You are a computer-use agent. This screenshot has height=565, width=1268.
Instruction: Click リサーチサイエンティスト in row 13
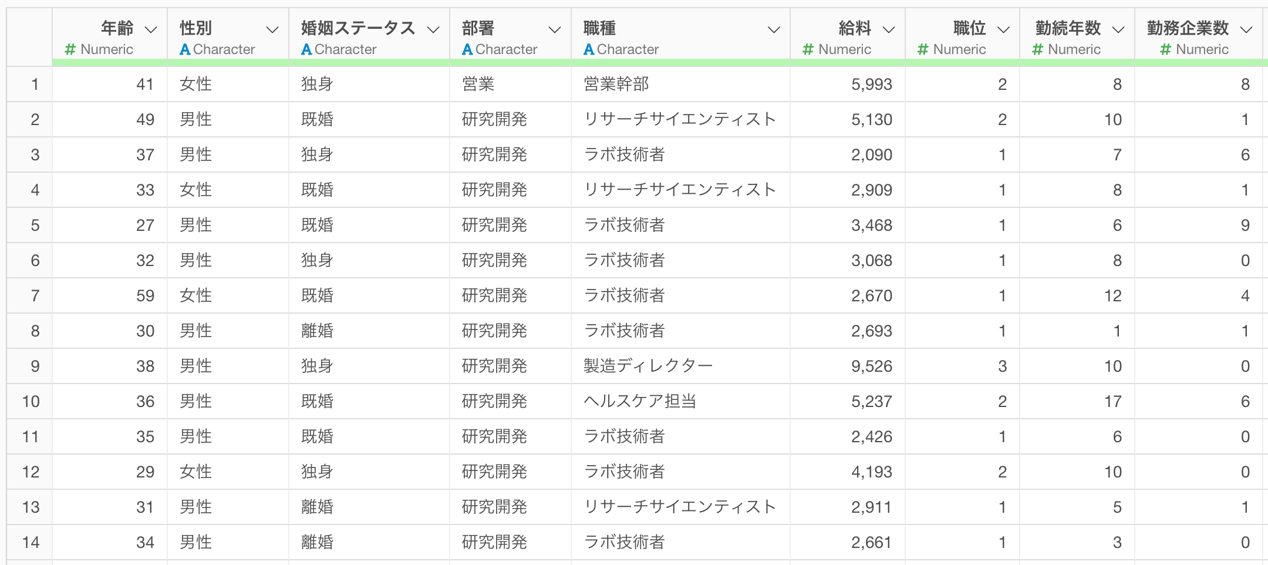(x=680, y=507)
